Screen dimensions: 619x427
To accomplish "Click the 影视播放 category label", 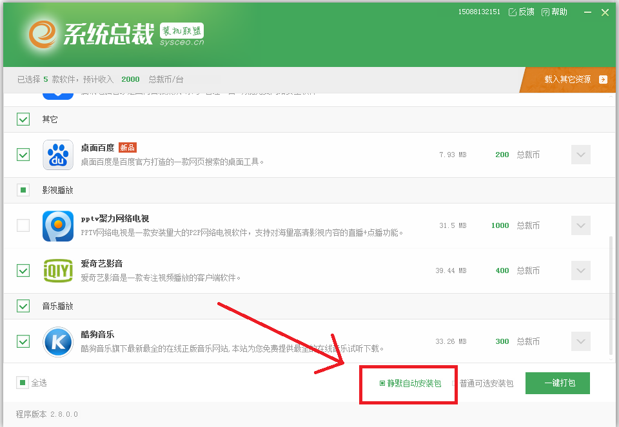I will [57, 190].
